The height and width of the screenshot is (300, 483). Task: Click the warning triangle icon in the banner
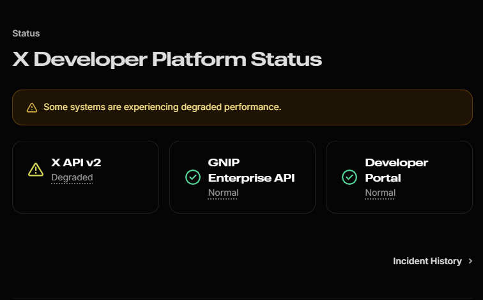point(32,107)
